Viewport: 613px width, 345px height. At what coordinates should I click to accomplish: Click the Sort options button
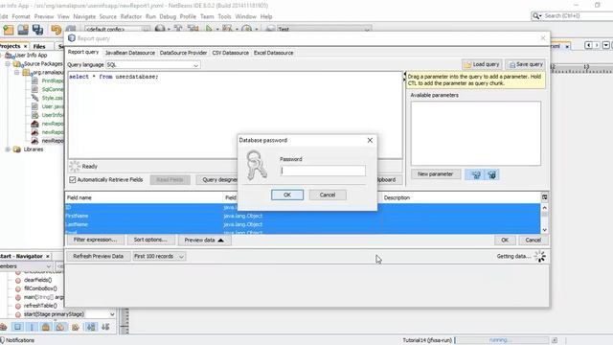(x=150, y=240)
